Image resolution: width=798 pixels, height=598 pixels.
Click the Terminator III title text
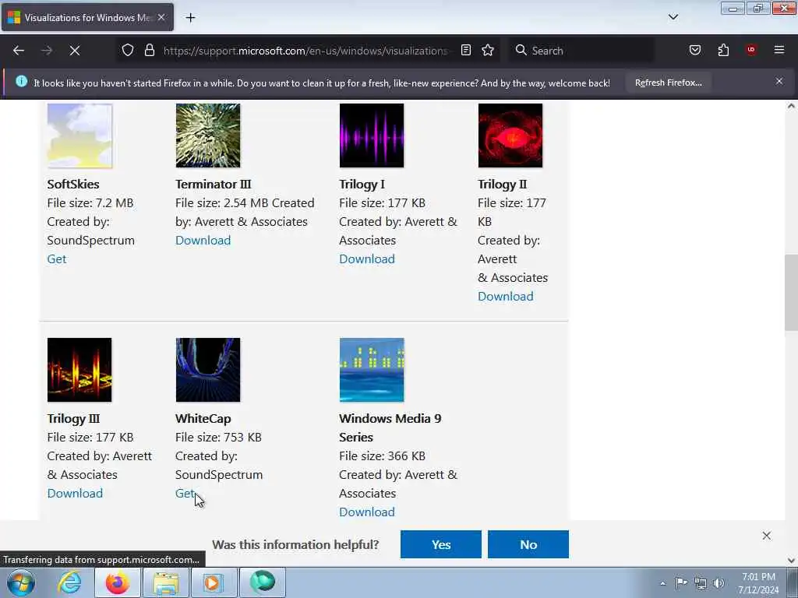(x=214, y=184)
